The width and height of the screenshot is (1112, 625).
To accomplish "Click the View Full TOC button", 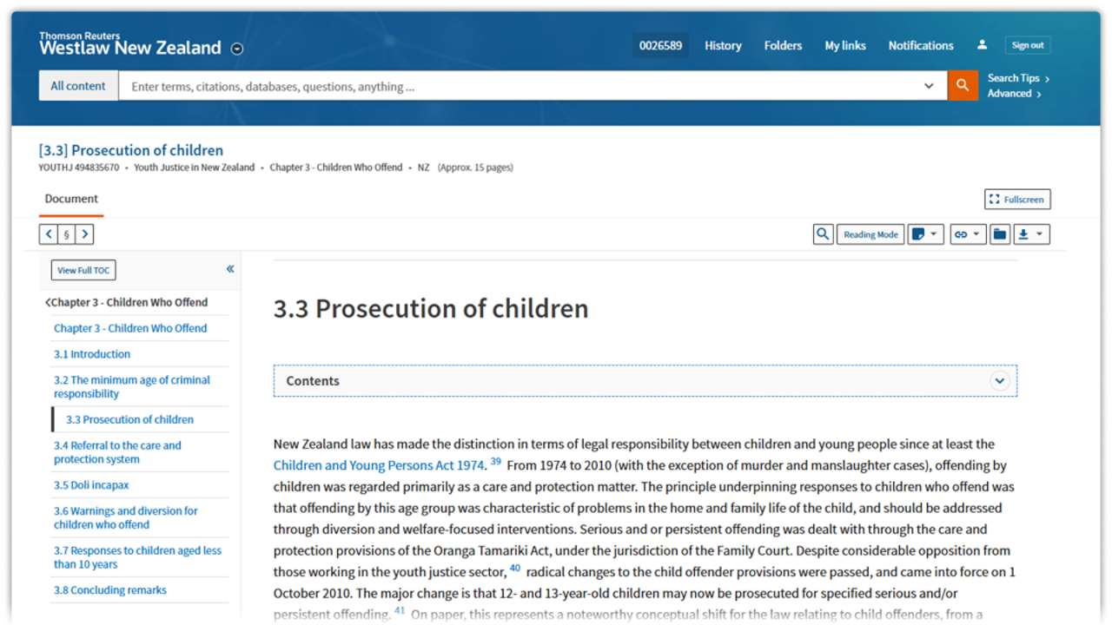I will coord(83,270).
